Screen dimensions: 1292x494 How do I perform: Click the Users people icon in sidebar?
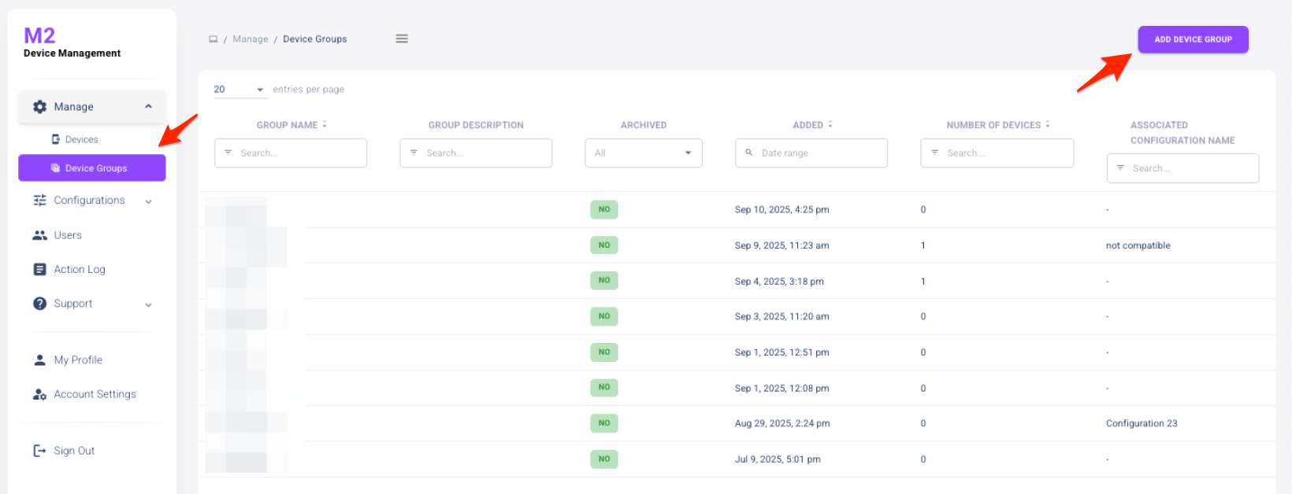click(x=39, y=235)
